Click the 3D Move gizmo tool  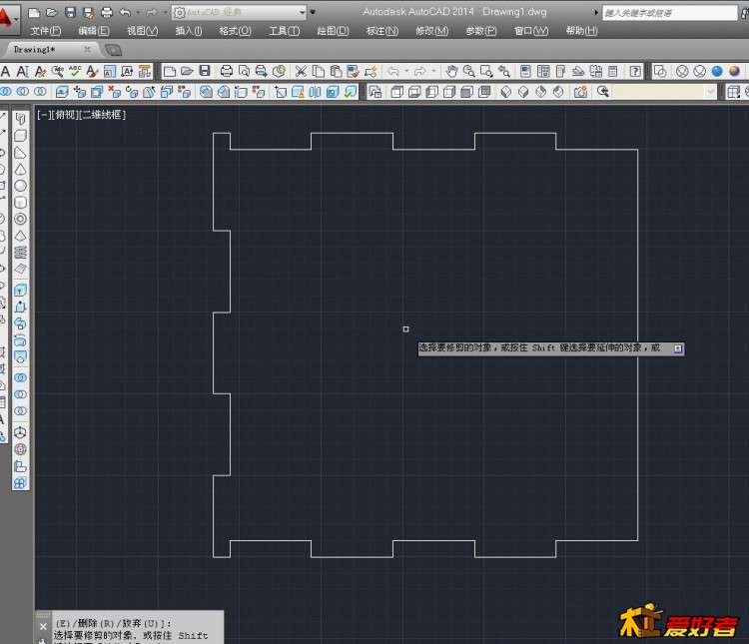(20, 433)
